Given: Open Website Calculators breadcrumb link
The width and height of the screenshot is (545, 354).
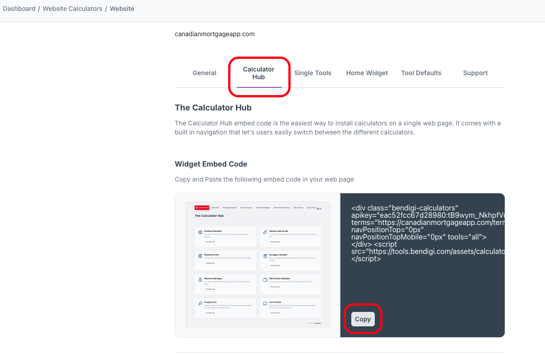Looking at the screenshot, I should (x=72, y=9).
